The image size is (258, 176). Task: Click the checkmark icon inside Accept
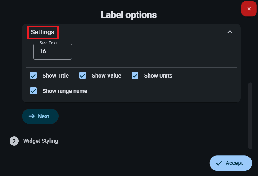pos(219,163)
